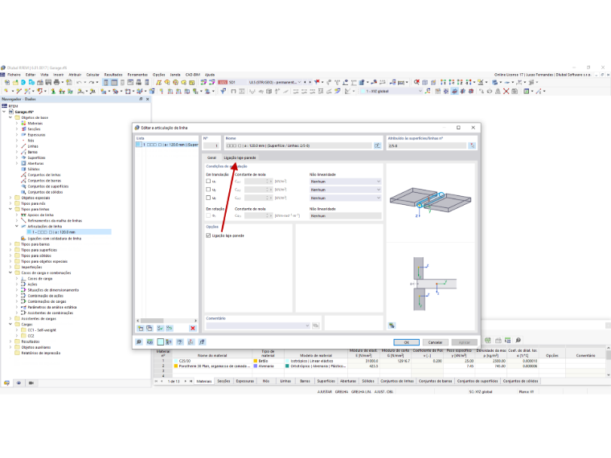Click the Cancelar button
This screenshot has height=458, width=611.
click(x=435, y=342)
